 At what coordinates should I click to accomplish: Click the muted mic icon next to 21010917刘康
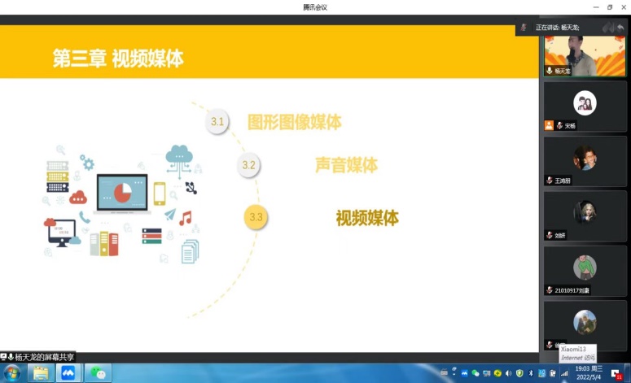[x=550, y=289]
